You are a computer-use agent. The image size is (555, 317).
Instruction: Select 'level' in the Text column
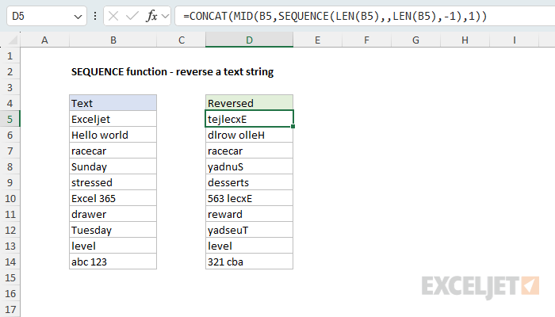click(x=113, y=246)
